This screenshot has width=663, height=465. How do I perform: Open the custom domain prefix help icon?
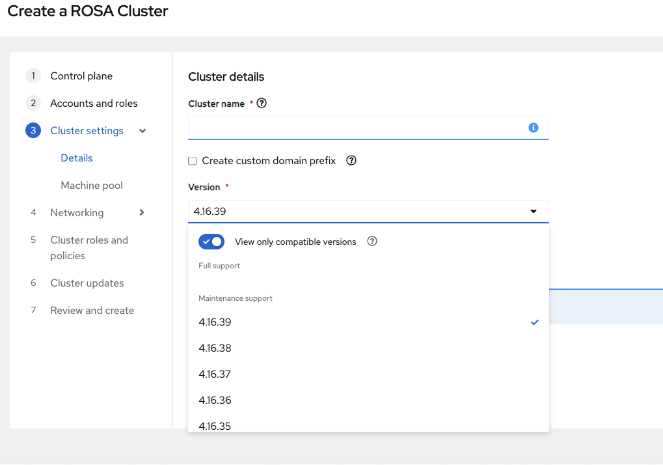pyautogui.click(x=351, y=160)
